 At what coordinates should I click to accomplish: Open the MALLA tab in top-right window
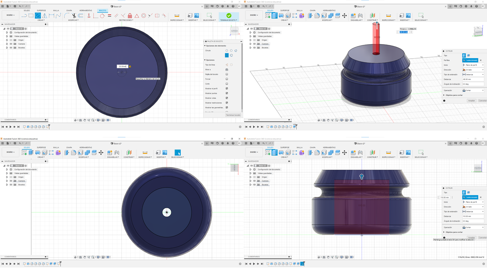click(x=299, y=10)
